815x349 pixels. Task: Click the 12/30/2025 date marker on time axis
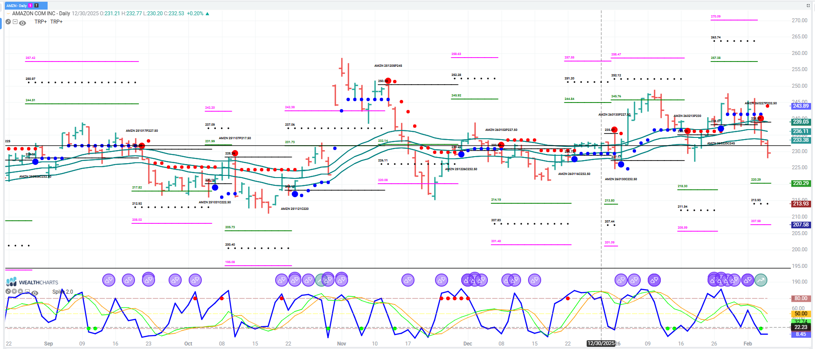pyautogui.click(x=601, y=343)
